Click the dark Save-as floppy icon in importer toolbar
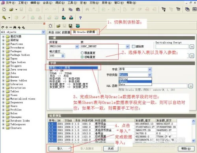The image size is (197, 153). (71, 26)
